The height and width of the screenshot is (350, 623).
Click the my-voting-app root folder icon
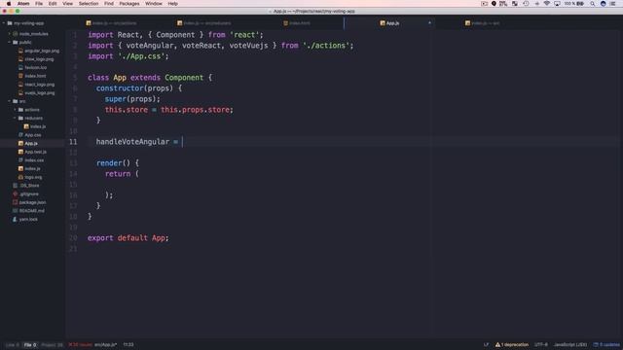click(10, 23)
